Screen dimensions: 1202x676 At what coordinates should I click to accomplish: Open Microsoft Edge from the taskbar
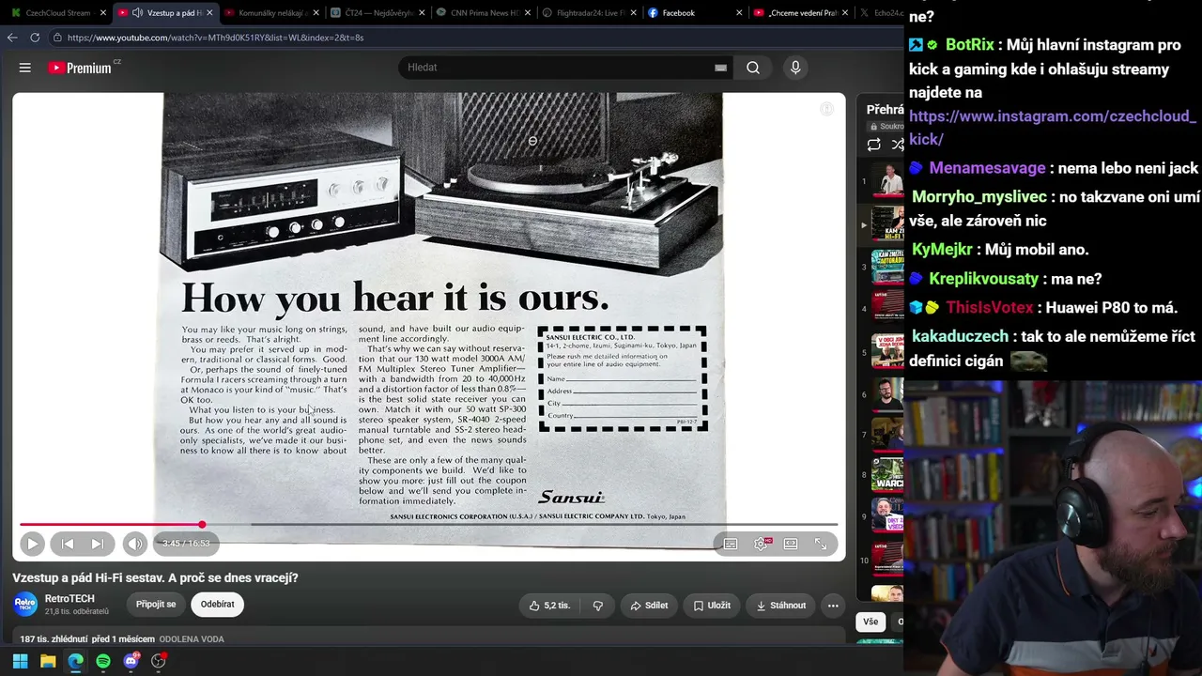75,661
